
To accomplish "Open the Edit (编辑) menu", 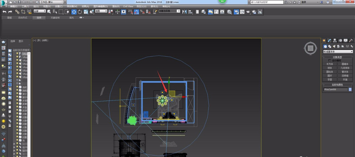I will click(x=13, y=6).
